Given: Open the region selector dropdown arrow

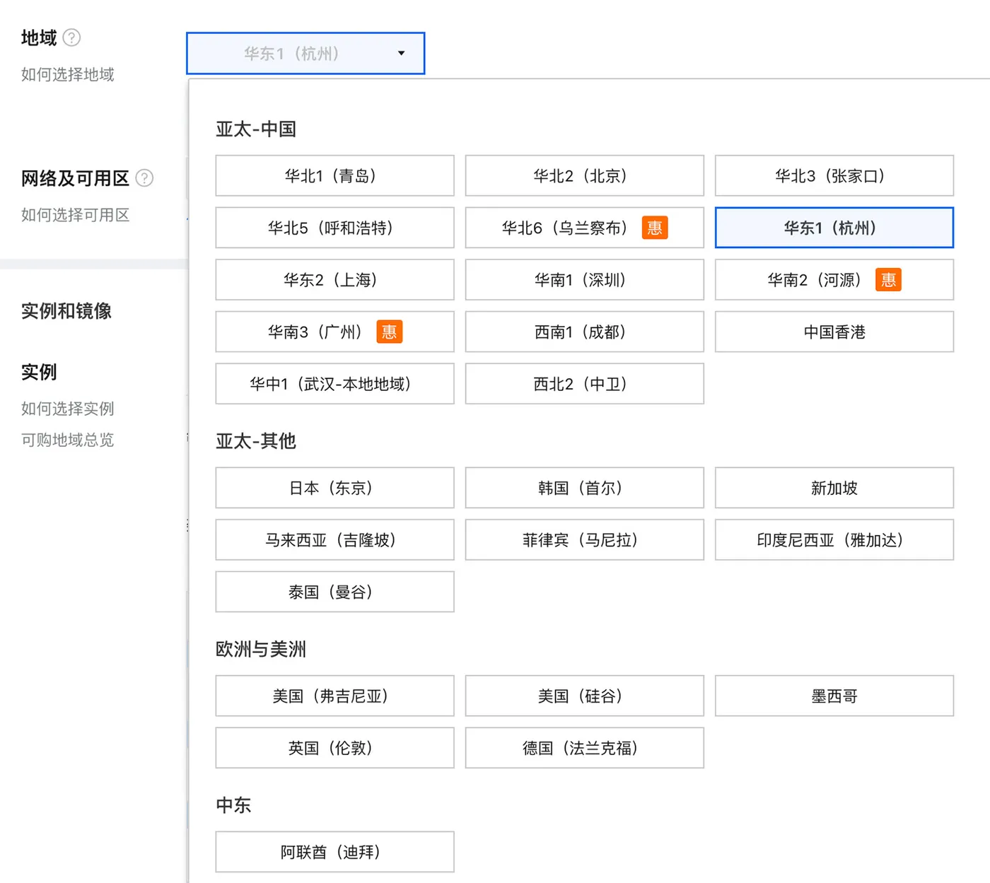Looking at the screenshot, I should click(401, 53).
